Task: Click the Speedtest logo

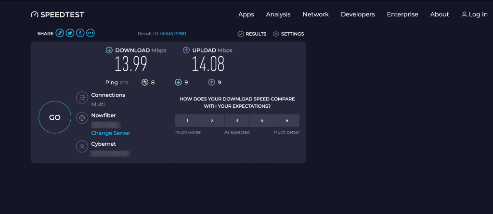Action: [57, 14]
